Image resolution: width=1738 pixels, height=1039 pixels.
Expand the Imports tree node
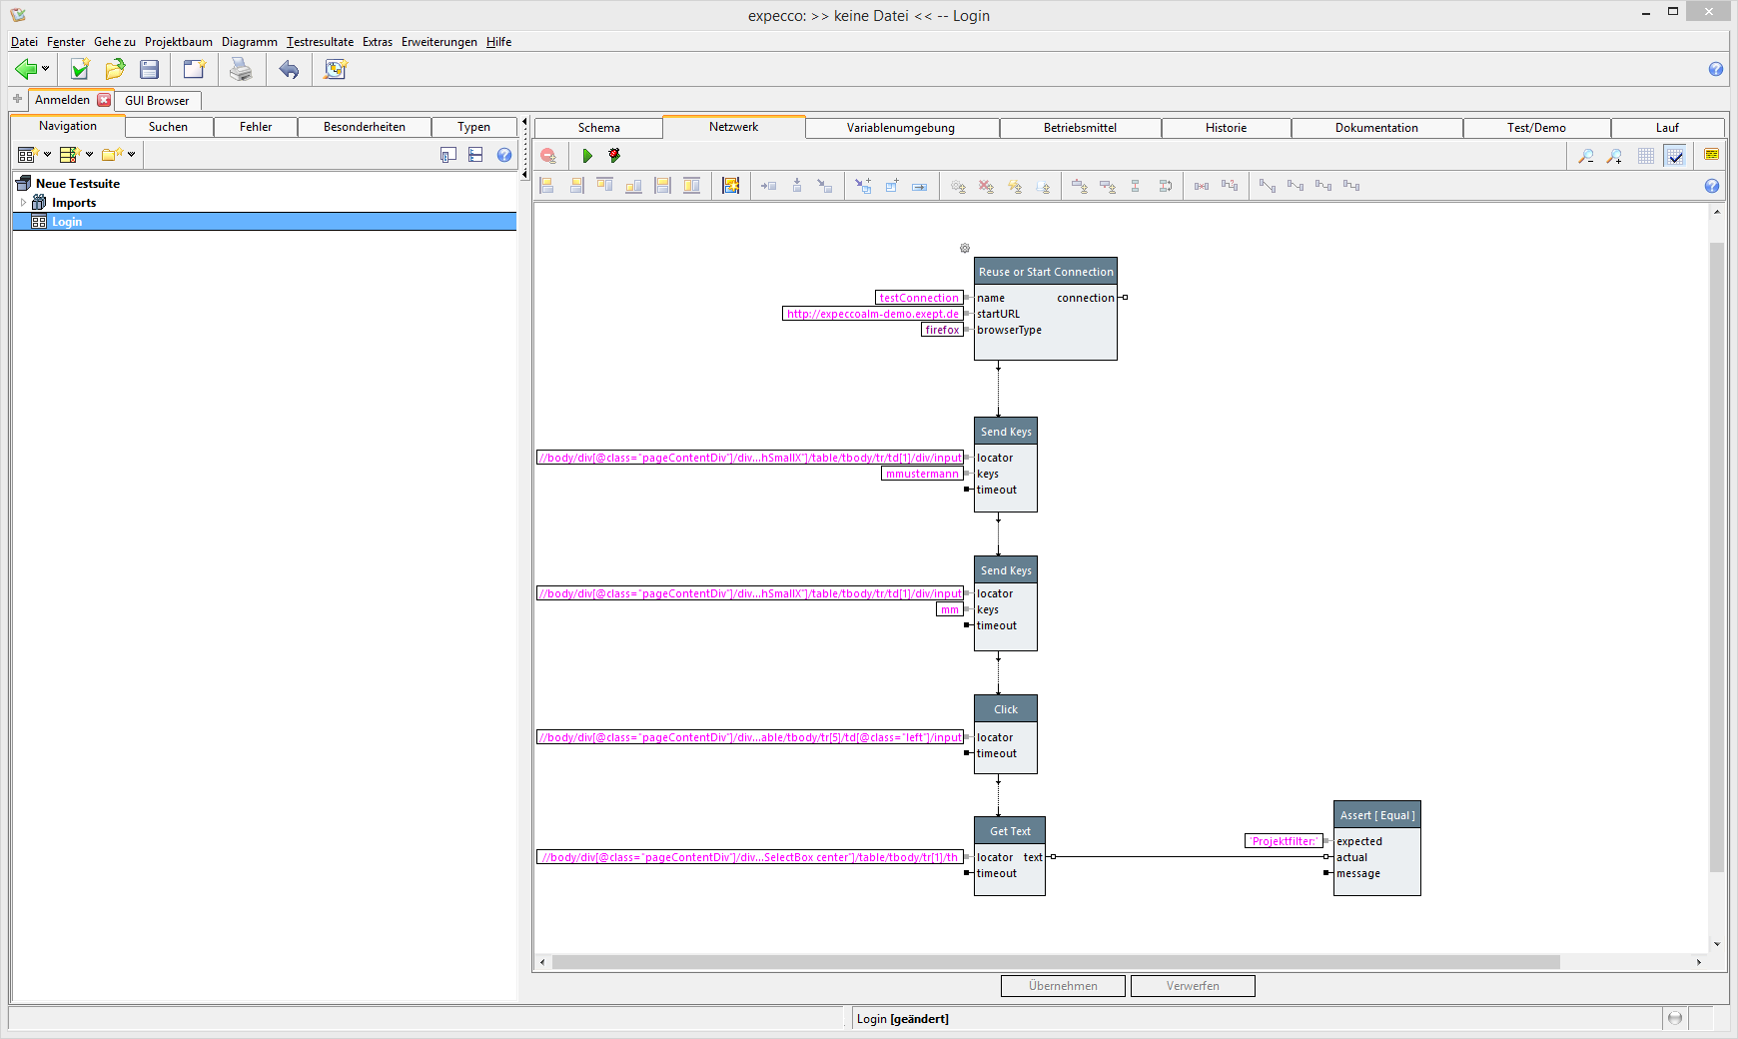pyautogui.click(x=23, y=203)
